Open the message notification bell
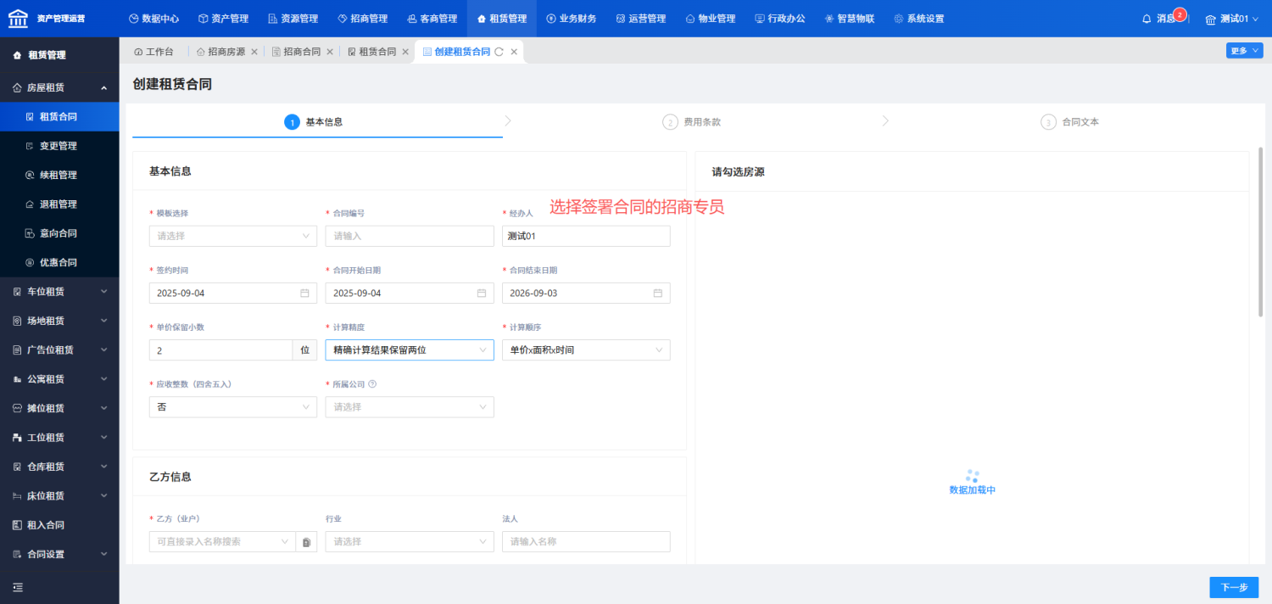The height and width of the screenshot is (604, 1272). tap(1146, 19)
